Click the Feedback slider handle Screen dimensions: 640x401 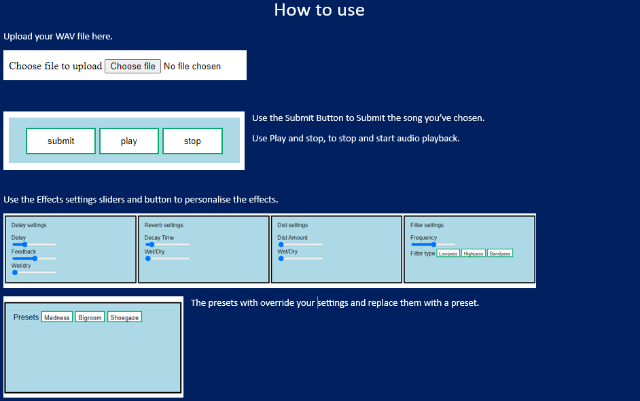pyautogui.click(x=35, y=258)
